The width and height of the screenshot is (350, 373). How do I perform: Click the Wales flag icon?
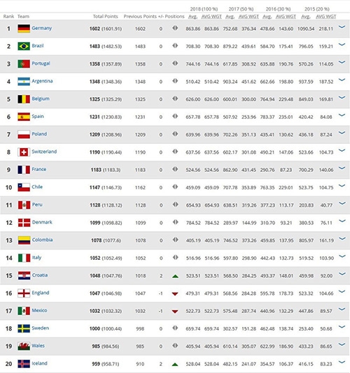click(24, 346)
